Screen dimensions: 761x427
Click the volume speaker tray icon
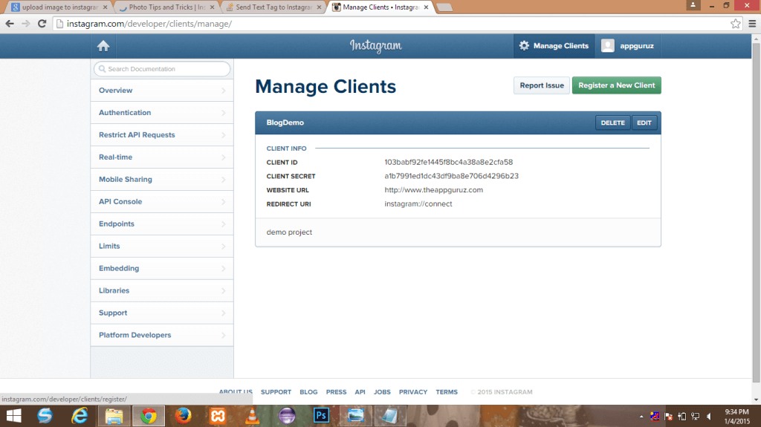coord(709,417)
